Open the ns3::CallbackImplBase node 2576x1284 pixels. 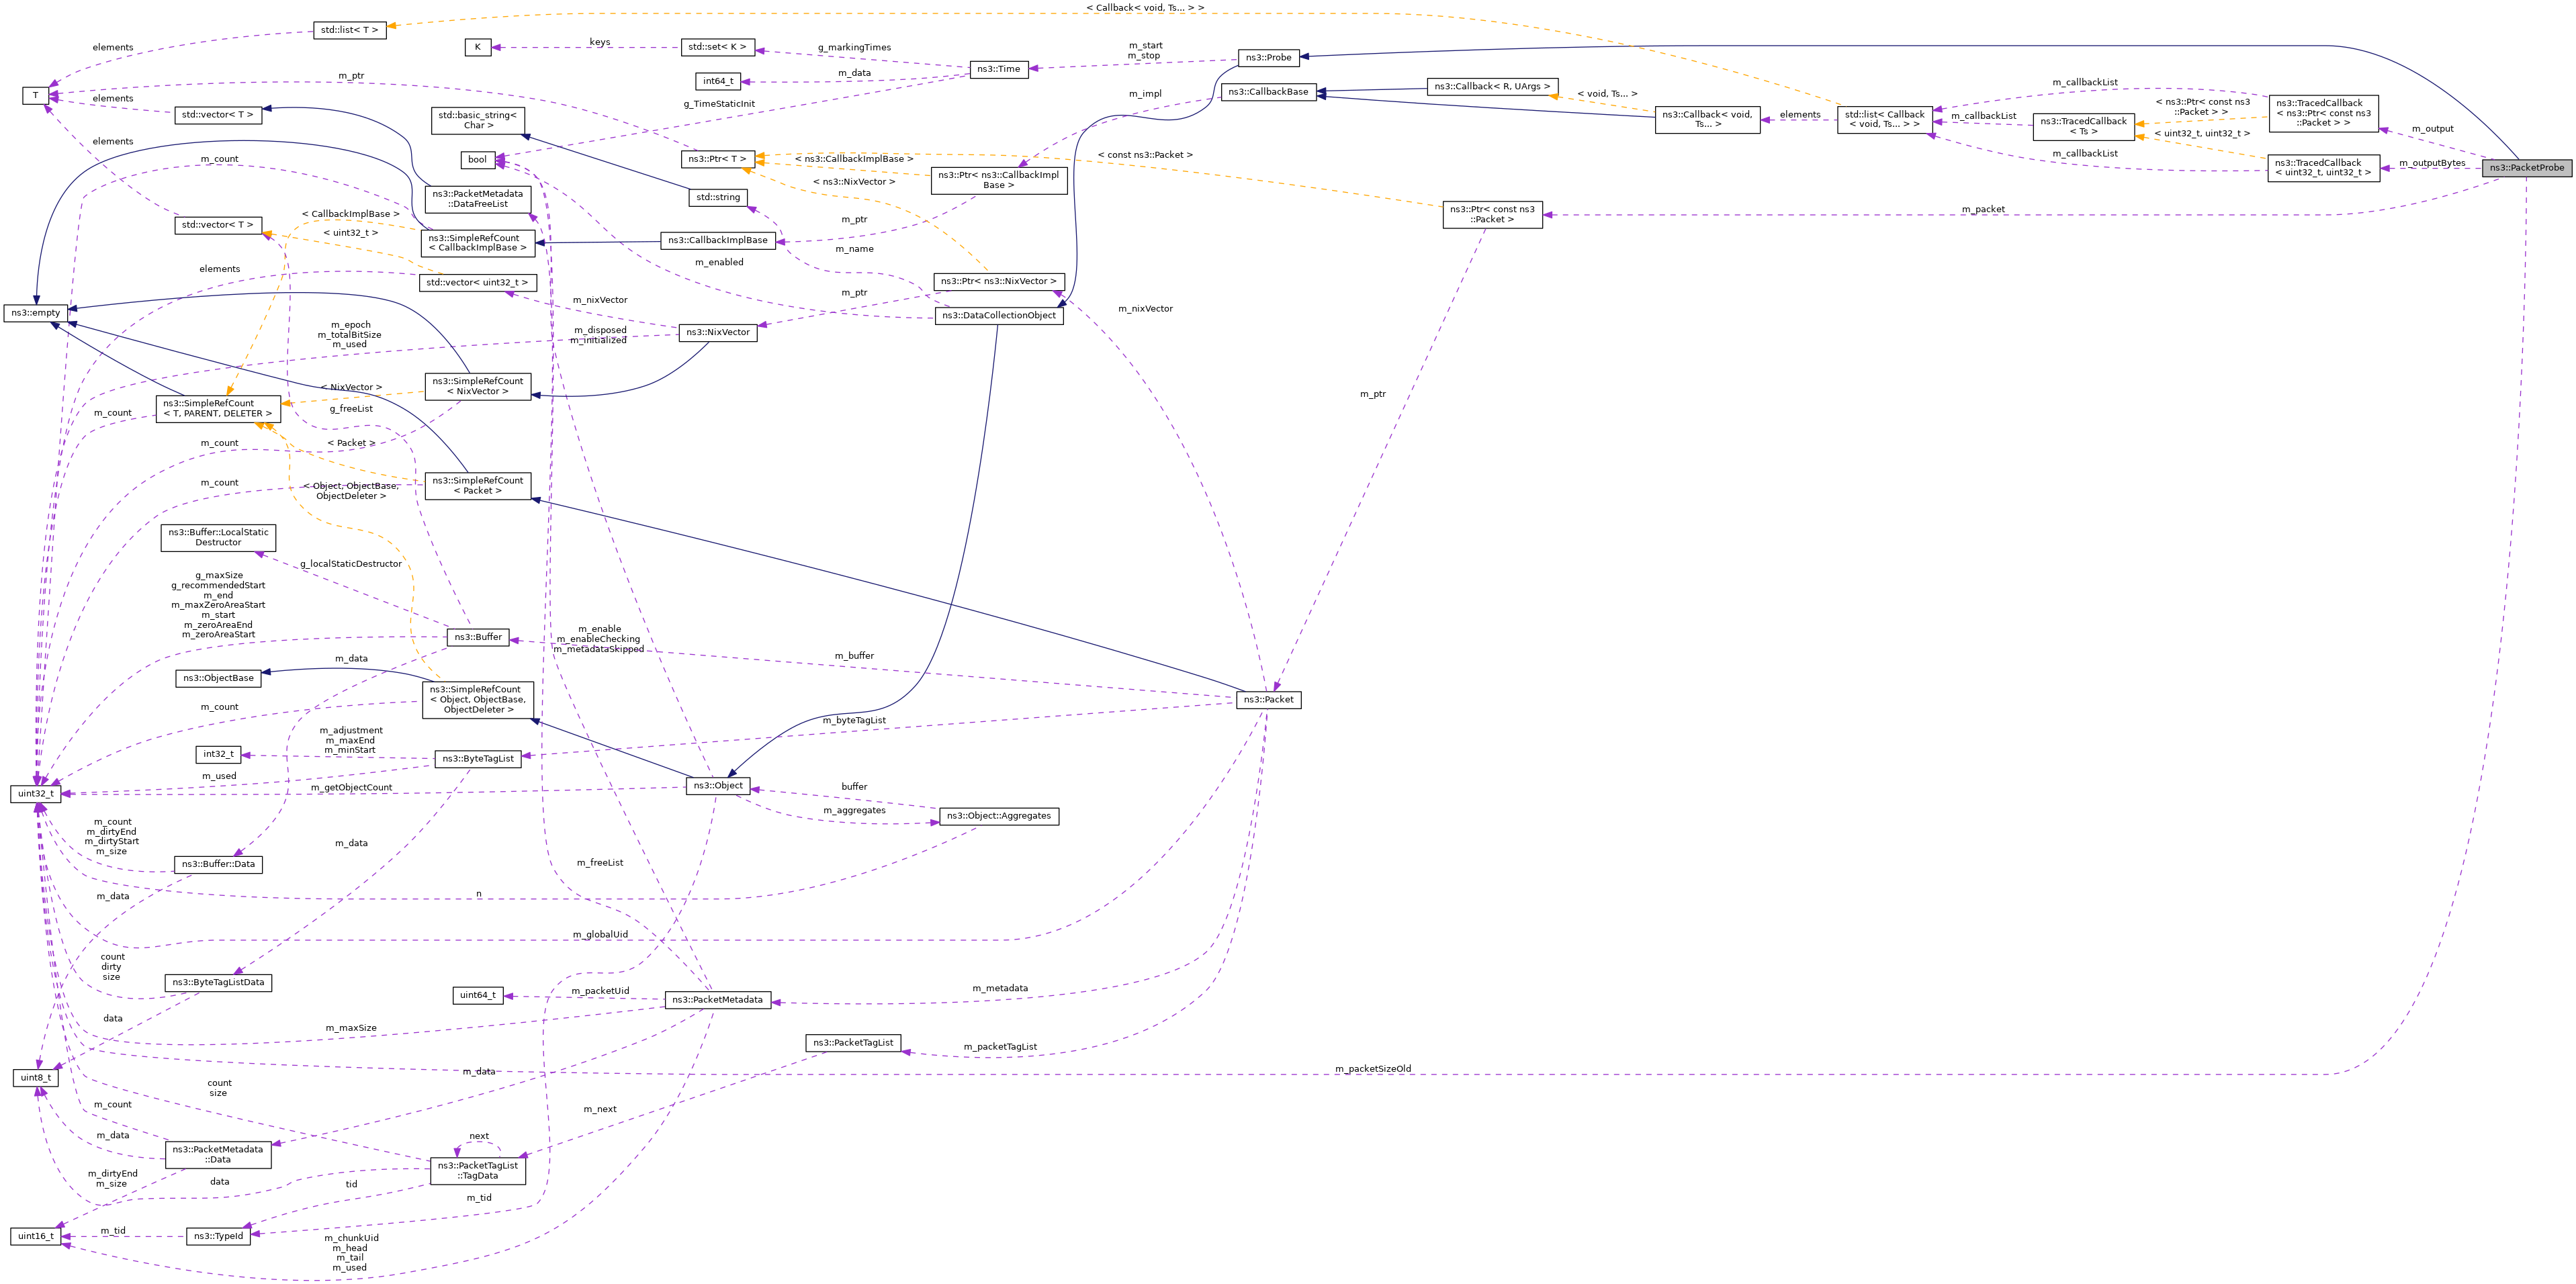point(718,241)
